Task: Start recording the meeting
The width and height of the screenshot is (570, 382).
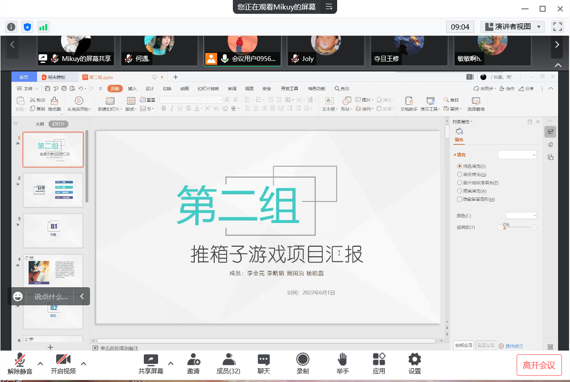Action: (302, 360)
